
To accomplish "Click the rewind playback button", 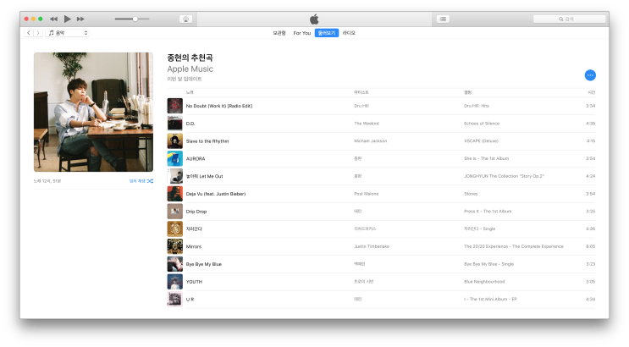I will click(x=53, y=19).
